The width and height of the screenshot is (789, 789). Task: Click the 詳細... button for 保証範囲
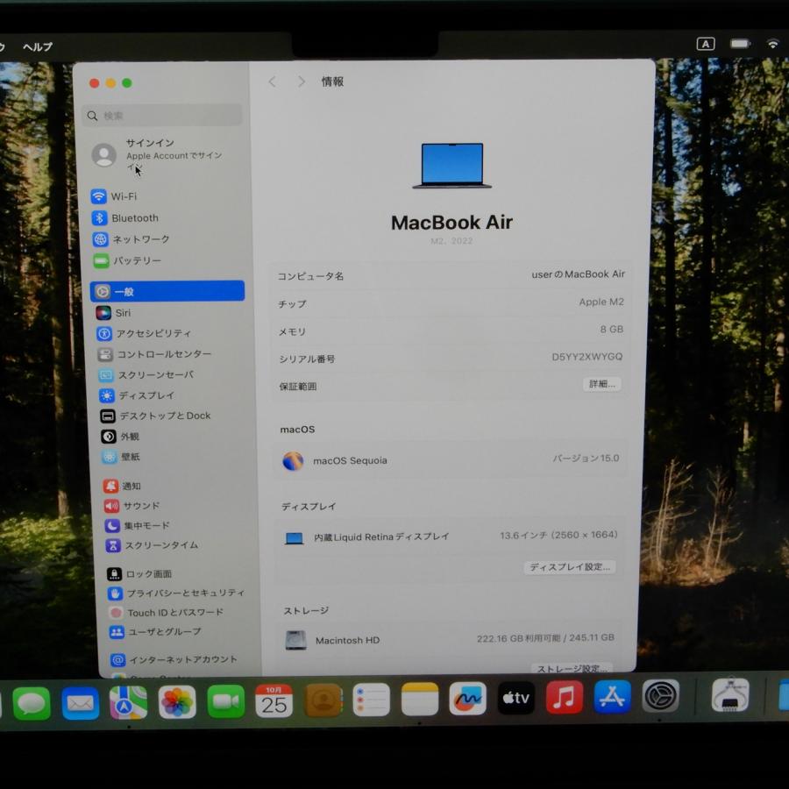point(601,385)
